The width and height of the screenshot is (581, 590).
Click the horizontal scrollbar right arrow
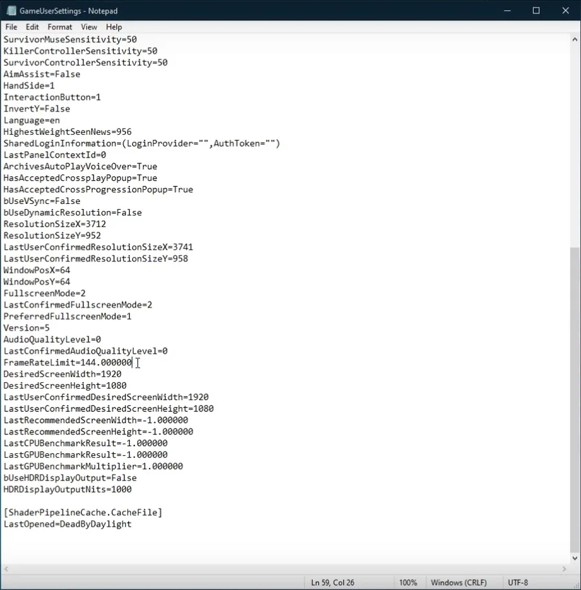564,569
